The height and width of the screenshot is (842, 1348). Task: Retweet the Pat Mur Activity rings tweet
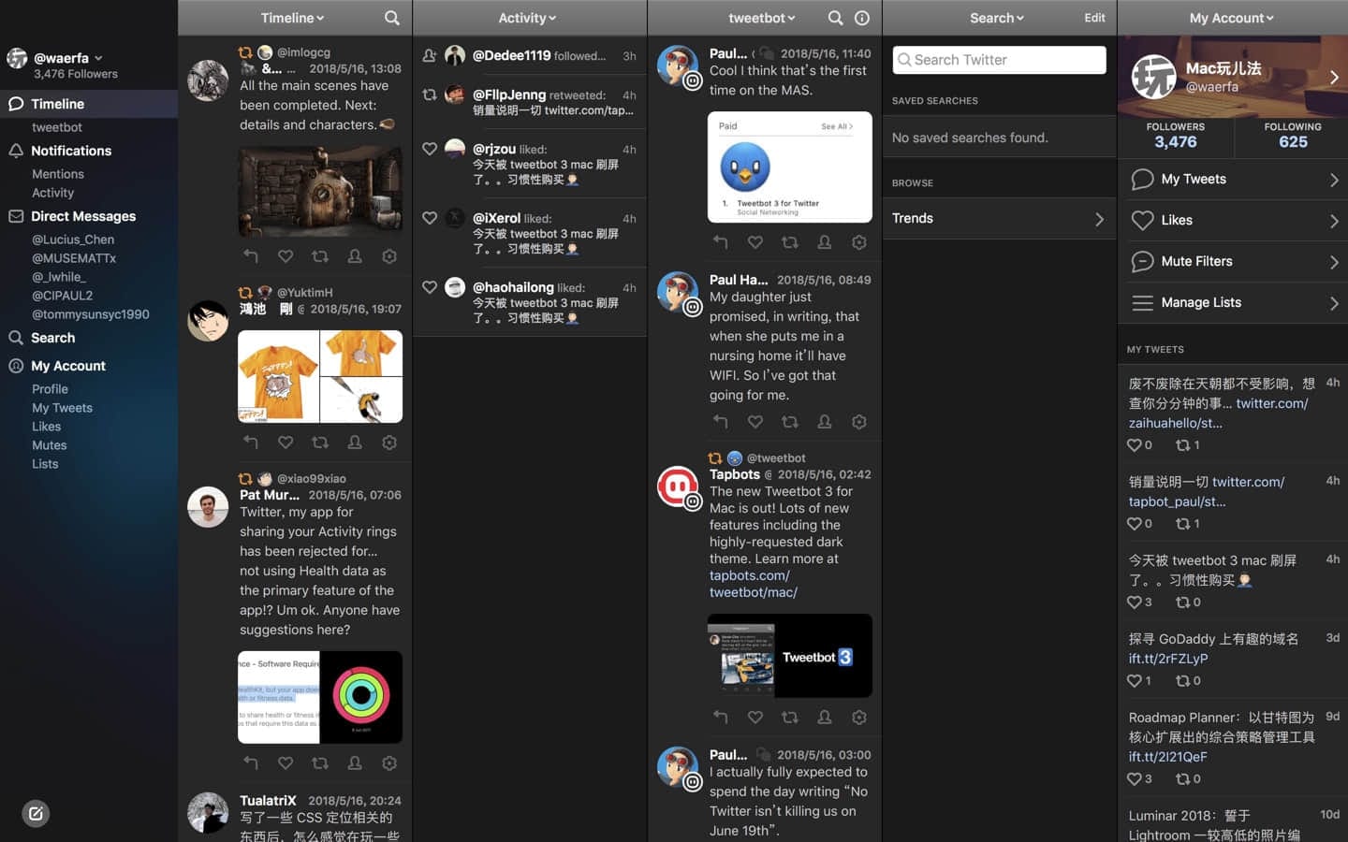[320, 762]
